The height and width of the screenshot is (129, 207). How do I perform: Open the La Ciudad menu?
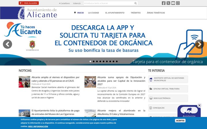(93, 13)
